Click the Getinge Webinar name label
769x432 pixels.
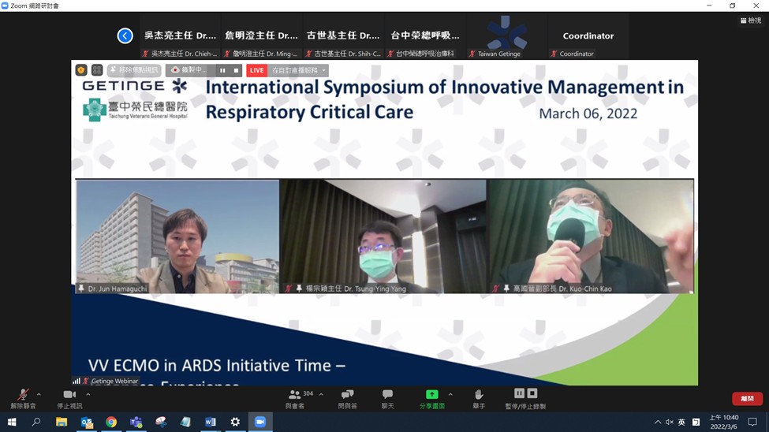[115, 381]
